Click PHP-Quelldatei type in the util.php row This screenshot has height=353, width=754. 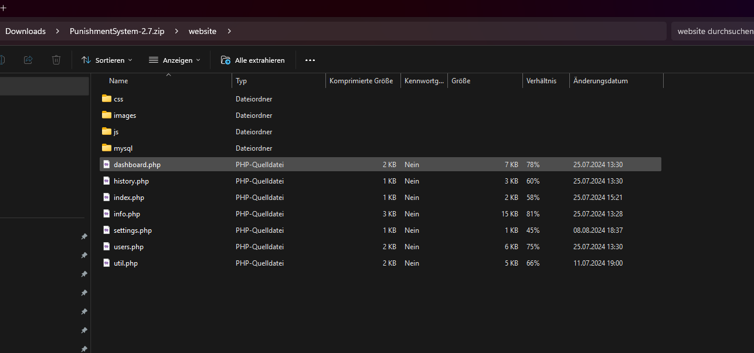tap(260, 263)
